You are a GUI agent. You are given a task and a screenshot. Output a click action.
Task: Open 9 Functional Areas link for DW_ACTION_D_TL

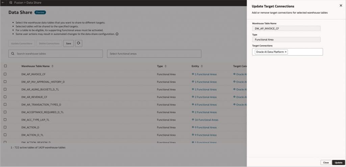(x=206, y=135)
